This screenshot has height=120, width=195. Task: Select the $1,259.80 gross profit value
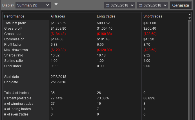click(x=58, y=29)
